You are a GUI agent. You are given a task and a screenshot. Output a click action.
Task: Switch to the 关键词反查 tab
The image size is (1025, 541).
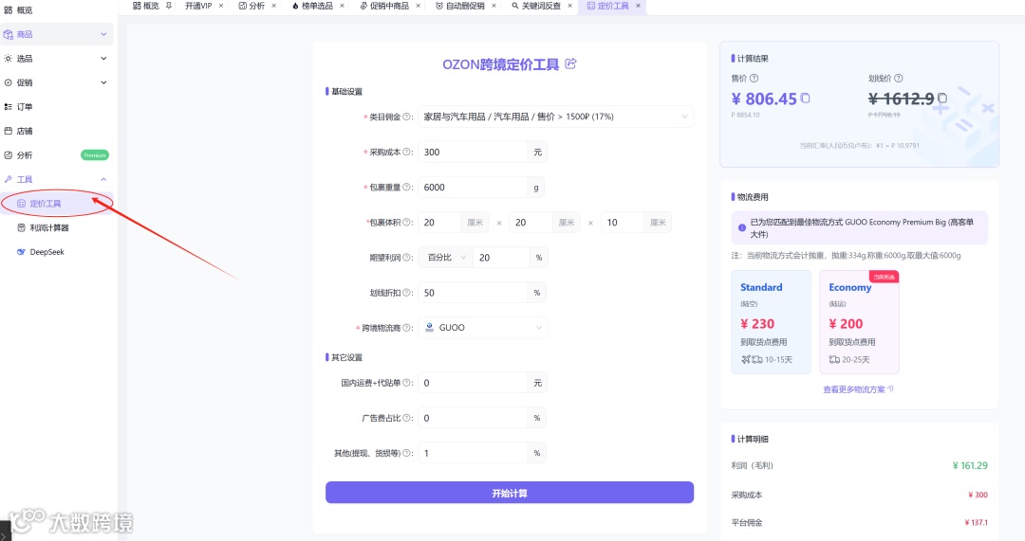[x=536, y=6]
